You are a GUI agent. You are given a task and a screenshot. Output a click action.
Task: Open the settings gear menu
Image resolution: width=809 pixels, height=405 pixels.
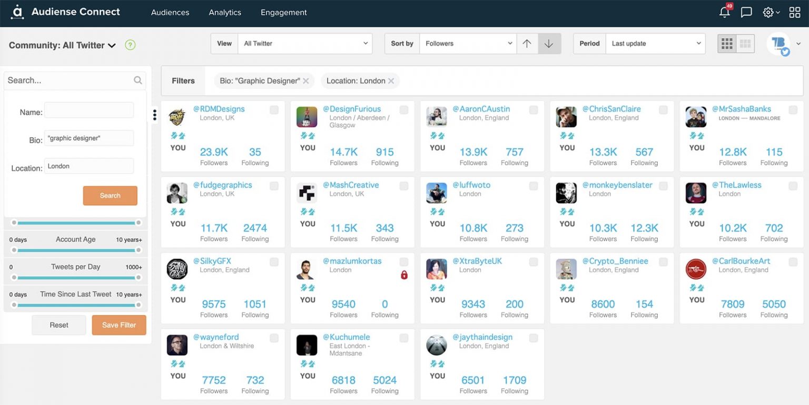click(x=768, y=12)
